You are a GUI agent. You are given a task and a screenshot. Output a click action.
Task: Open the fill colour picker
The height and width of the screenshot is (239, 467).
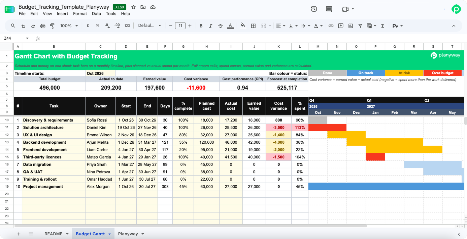click(x=243, y=26)
